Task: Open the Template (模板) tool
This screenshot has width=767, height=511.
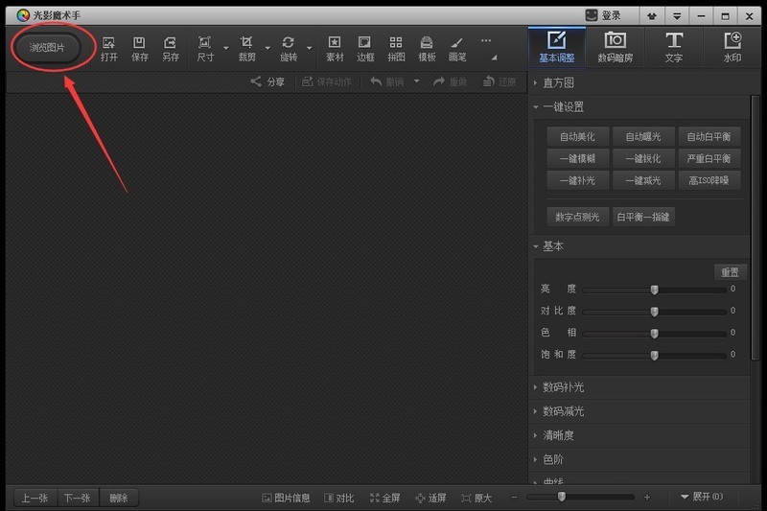Action: point(427,48)
